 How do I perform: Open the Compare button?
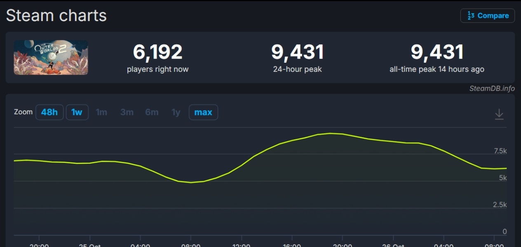tap(487, 16)
